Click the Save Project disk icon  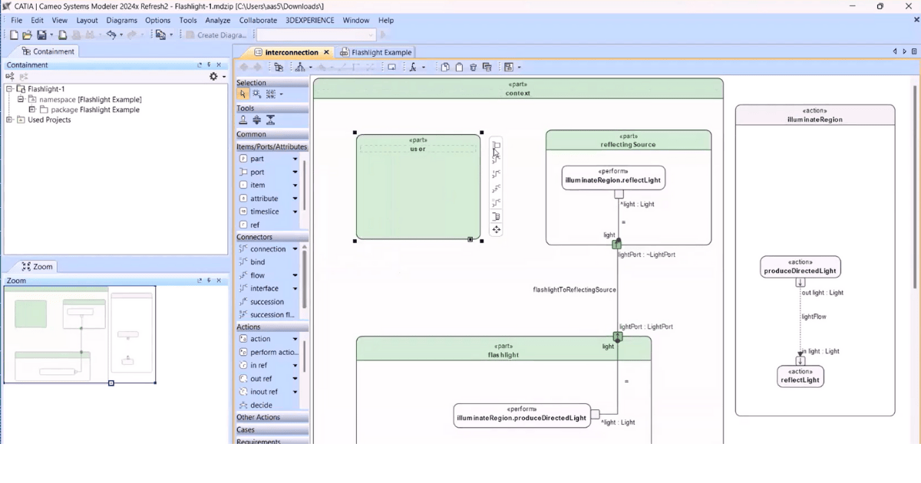41,34
